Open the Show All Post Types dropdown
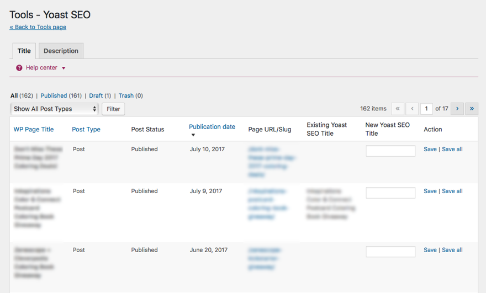 click(x=55, y=109)
